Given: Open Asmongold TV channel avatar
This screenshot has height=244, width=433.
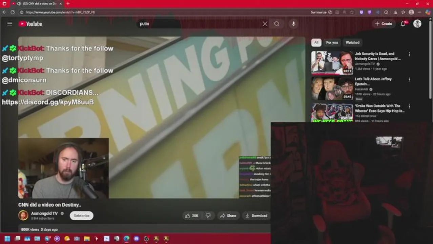Looking at the screenshot, I should coord(23,216).
